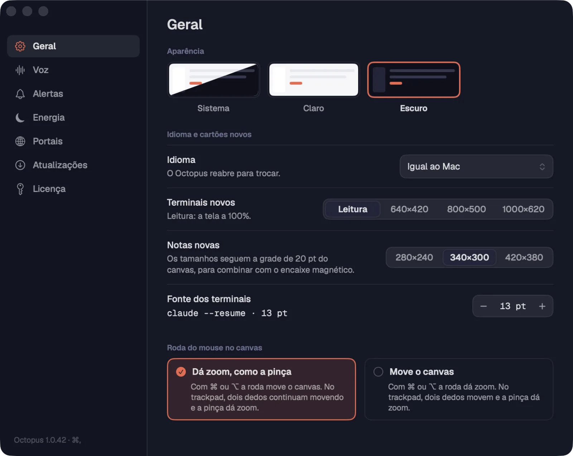Select the Alertas bell icon

tap(20, 94)
